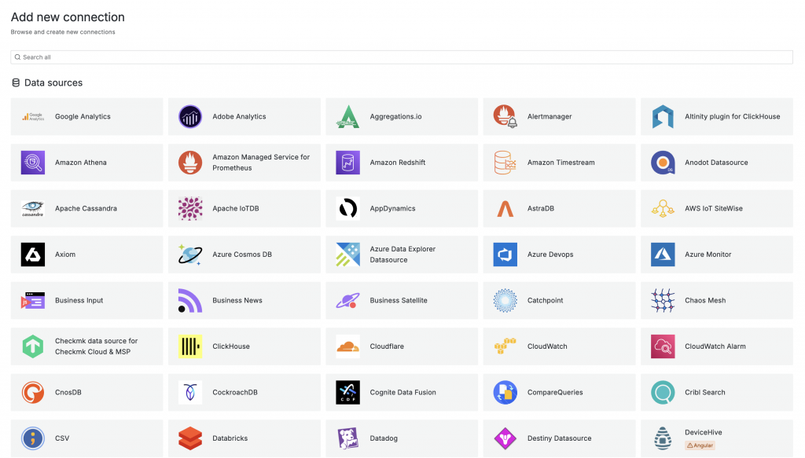
Task: Click the 'Catchpoint' label text
Action: coord(546,301)
